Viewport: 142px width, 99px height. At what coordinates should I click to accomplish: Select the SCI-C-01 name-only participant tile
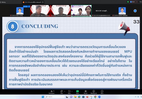(x=102, y=11)
